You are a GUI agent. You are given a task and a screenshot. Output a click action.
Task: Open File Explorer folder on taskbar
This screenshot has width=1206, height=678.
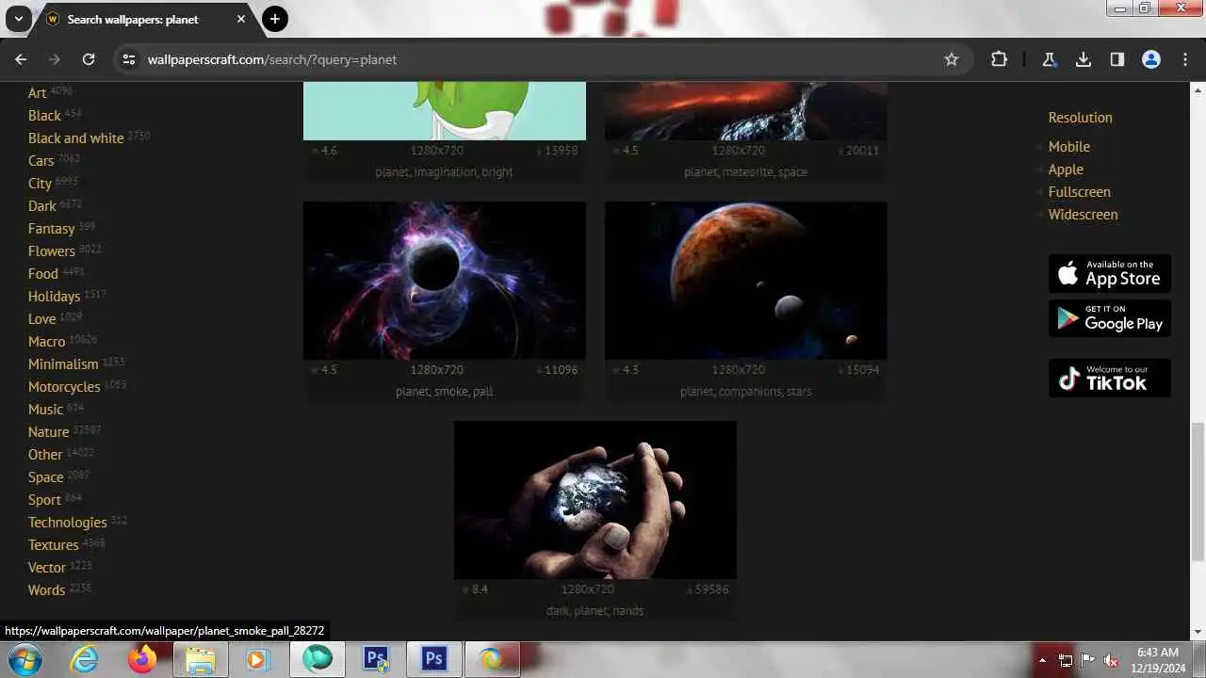click(200, 659)
